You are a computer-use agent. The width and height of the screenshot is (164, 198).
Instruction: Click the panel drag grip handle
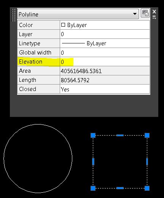click(x=13, y=15)
